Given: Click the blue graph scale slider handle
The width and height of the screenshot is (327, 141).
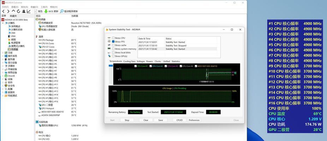Looking at the screenshot, I should tap(111, 66).
